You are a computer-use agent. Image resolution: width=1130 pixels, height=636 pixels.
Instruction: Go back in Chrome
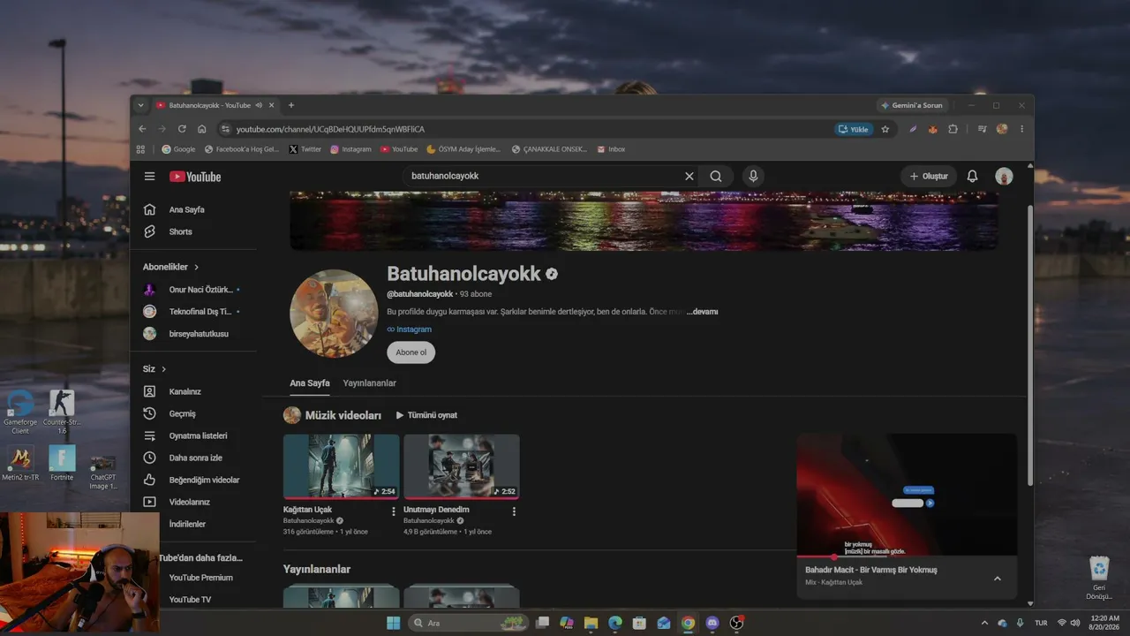141,129
